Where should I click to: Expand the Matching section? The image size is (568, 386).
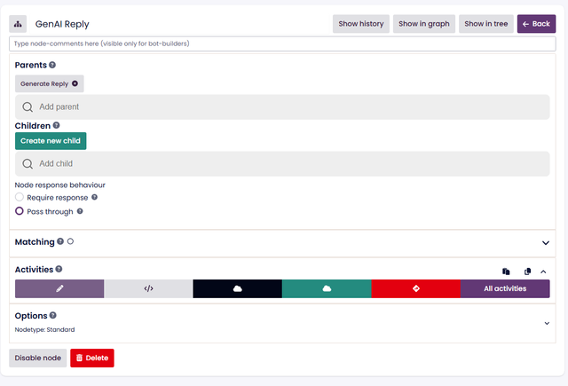click(545, 242)
